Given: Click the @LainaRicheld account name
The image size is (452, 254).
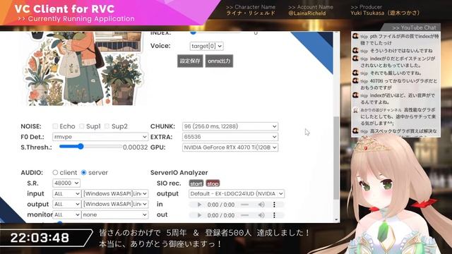Looking at the screenshot, I should (x=307, y=13).
